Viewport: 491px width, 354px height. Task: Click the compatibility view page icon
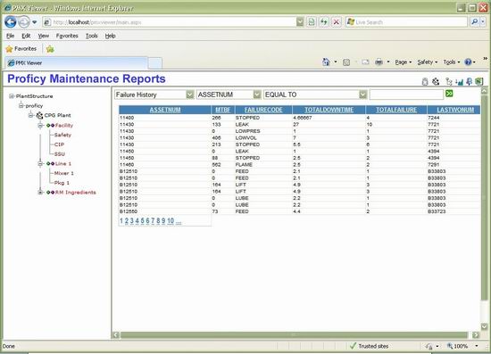tap(311, 22)
